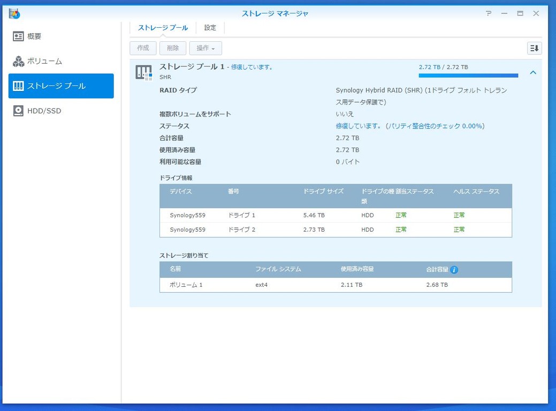Open the ボリューム section
The height and width of the screenshot is (411, 556).
tap(61, 61)
